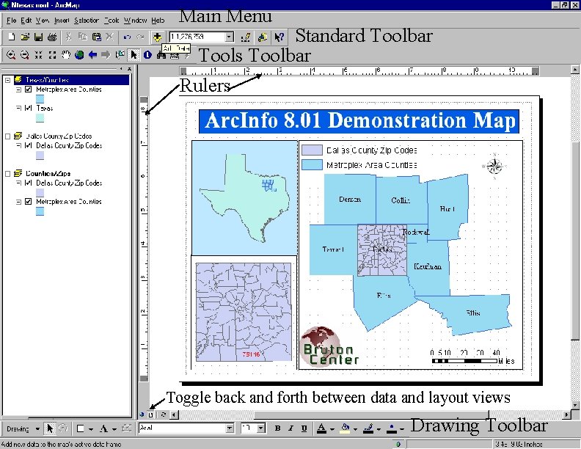Click the Delete X icon
Viewport: 581px width, 449px height.
click(x=110, y=37)
